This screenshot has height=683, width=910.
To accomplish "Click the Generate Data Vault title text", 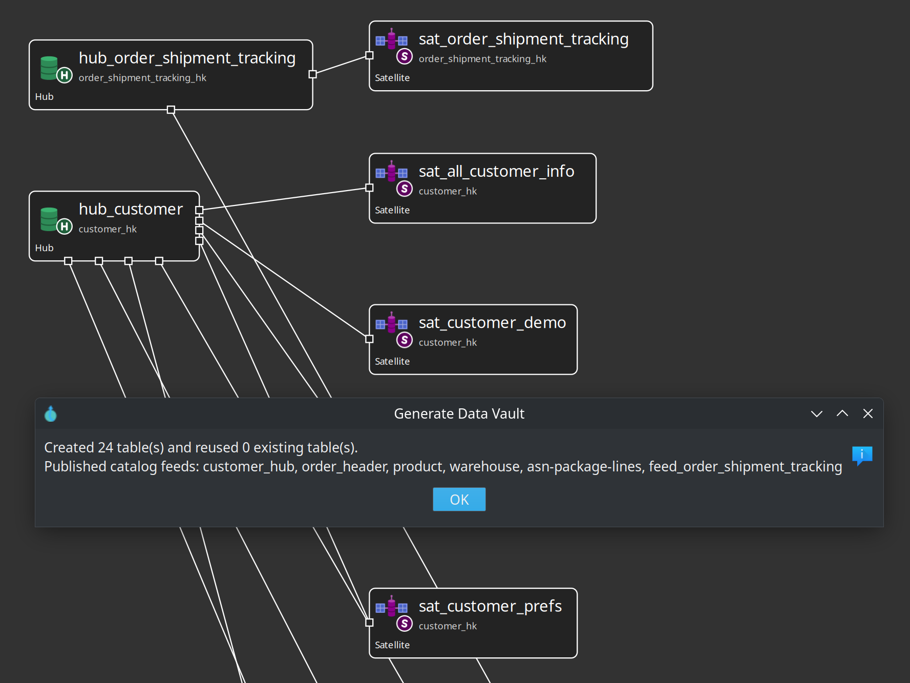I will pos(459,413).
